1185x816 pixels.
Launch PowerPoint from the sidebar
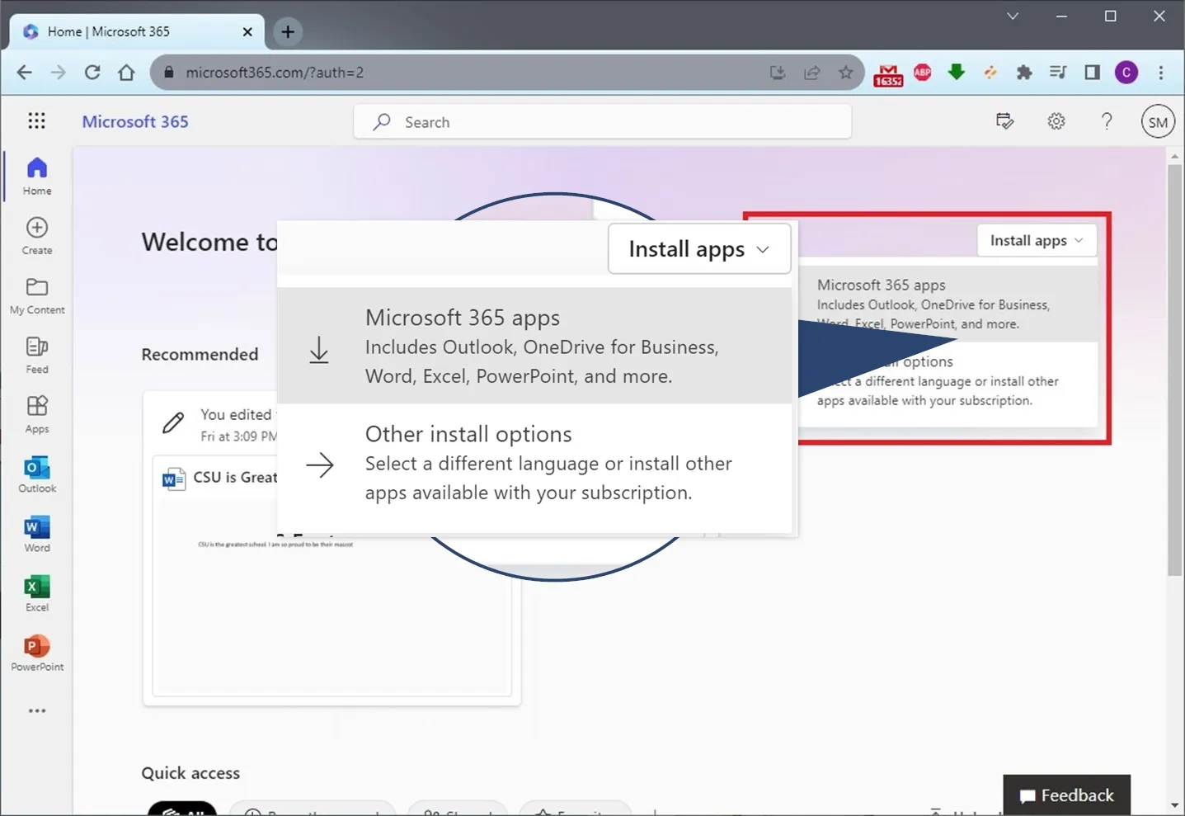pyautogui.click(x=36, y=652)
